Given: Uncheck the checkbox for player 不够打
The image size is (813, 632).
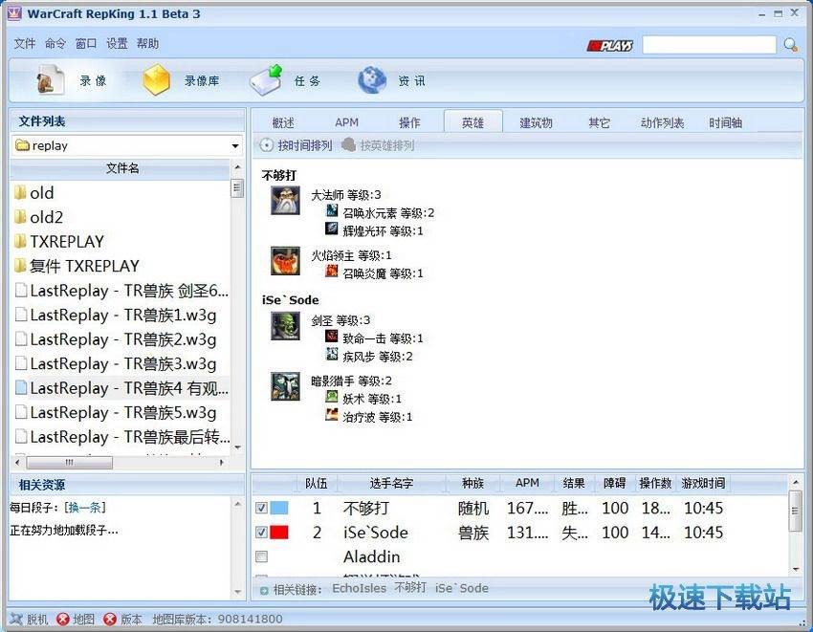Looking at the screenshot, I should (261, 508).
